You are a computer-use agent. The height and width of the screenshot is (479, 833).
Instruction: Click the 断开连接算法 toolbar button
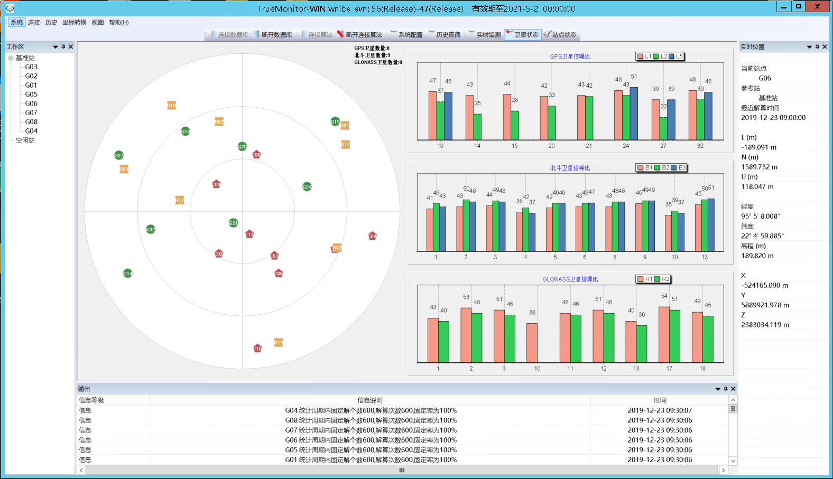(360, 35)
